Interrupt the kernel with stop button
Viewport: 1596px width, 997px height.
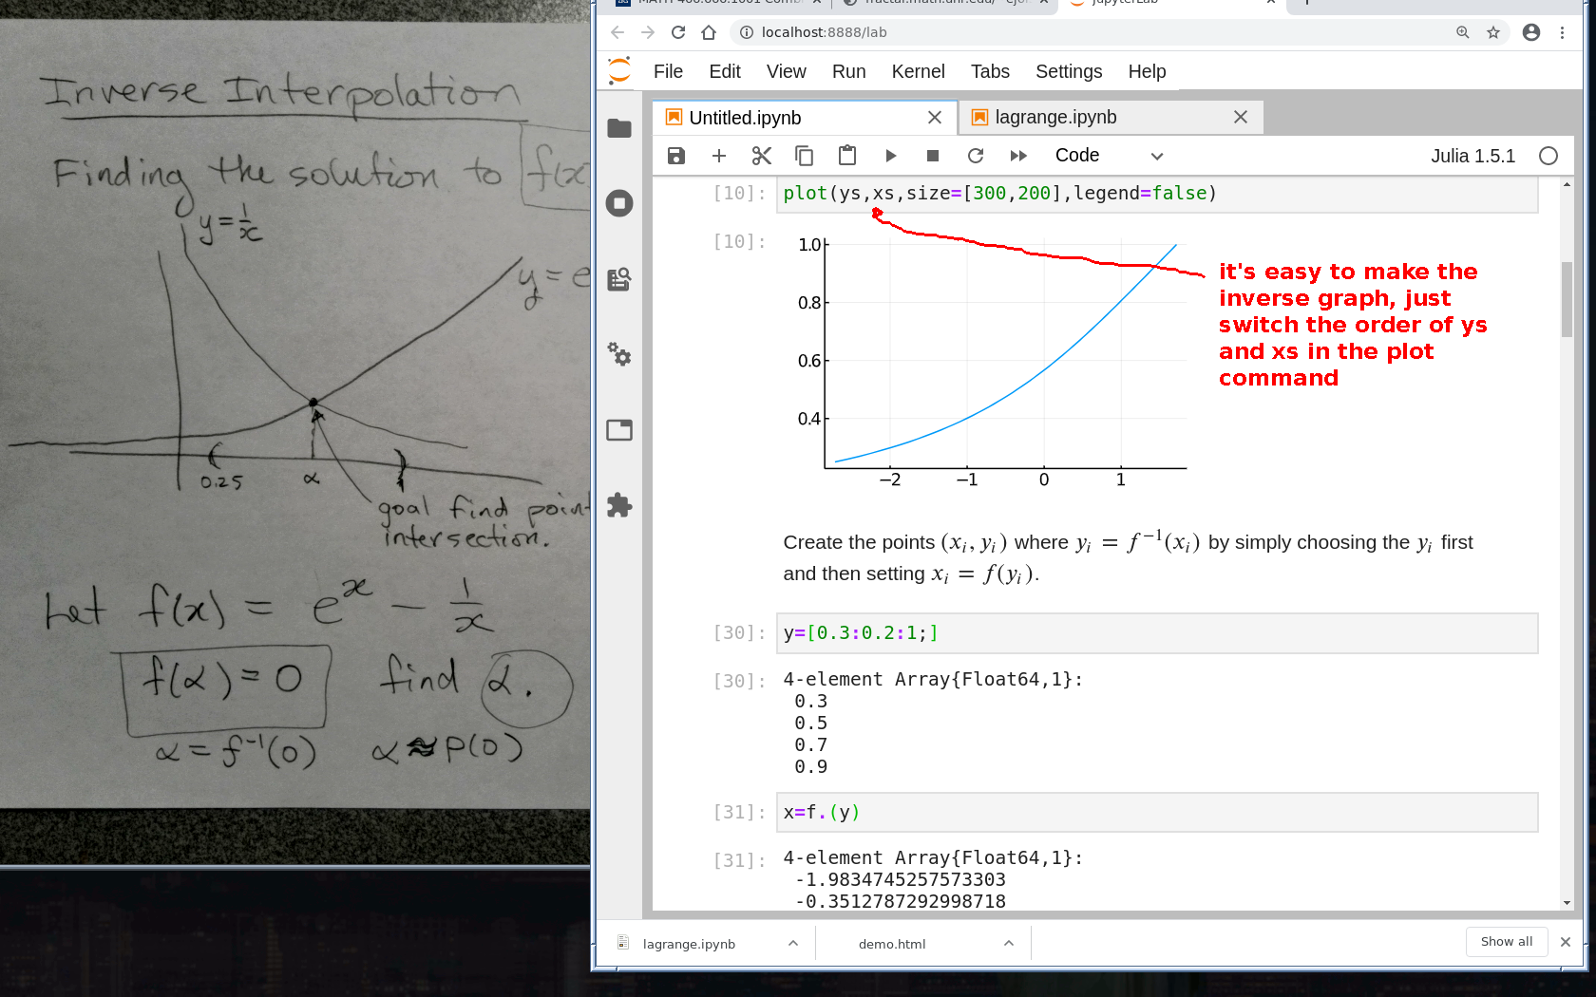click(x=932, y=156)
